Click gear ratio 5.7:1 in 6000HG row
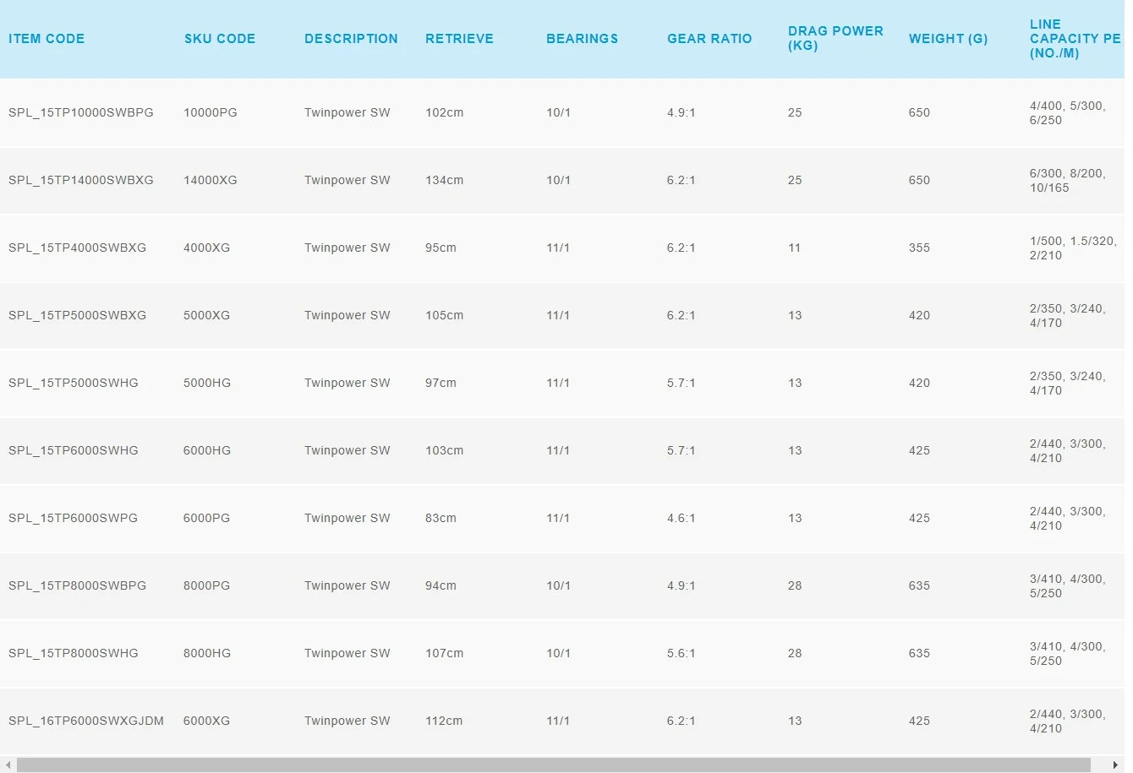This screenshot has width=1133, height=773. 681,450
